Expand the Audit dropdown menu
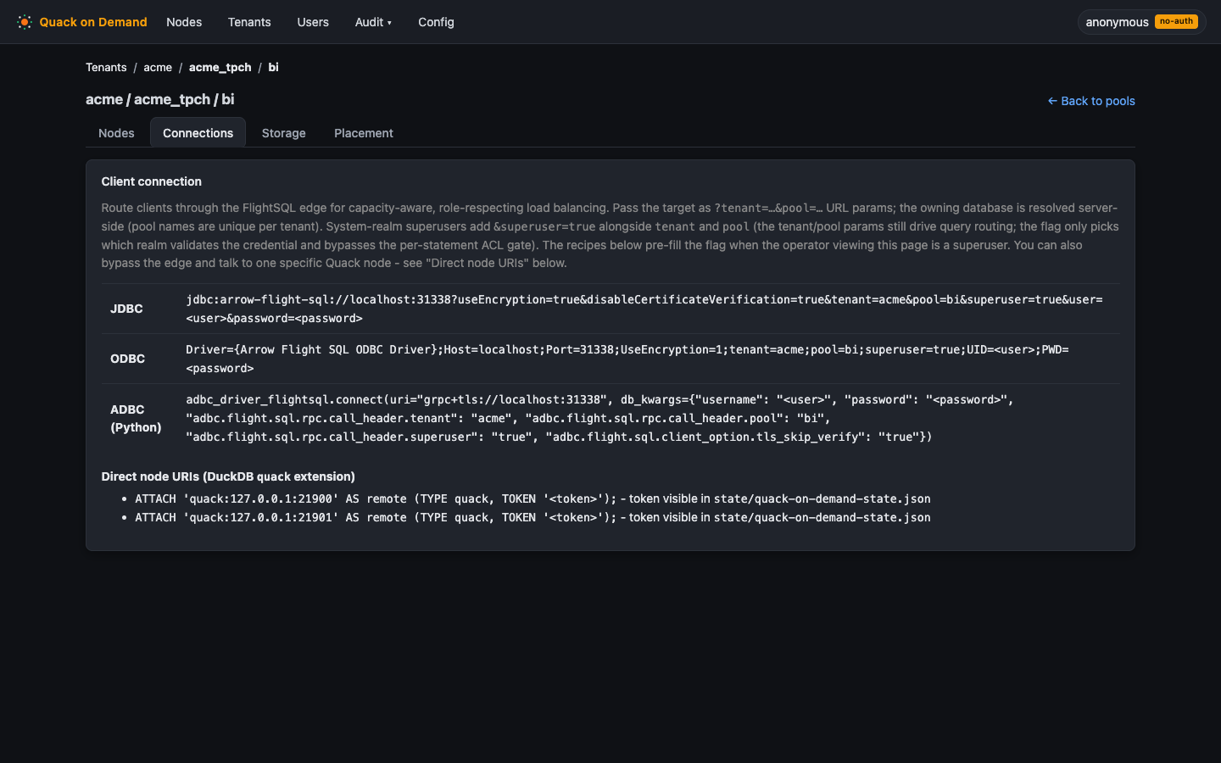Screen dimensions: 1221x763 pyautogui.click(x=373, y=22)
